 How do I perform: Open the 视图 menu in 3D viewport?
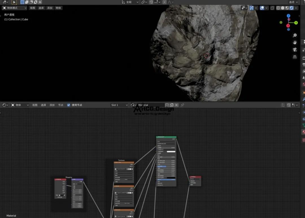click(32, 8)
